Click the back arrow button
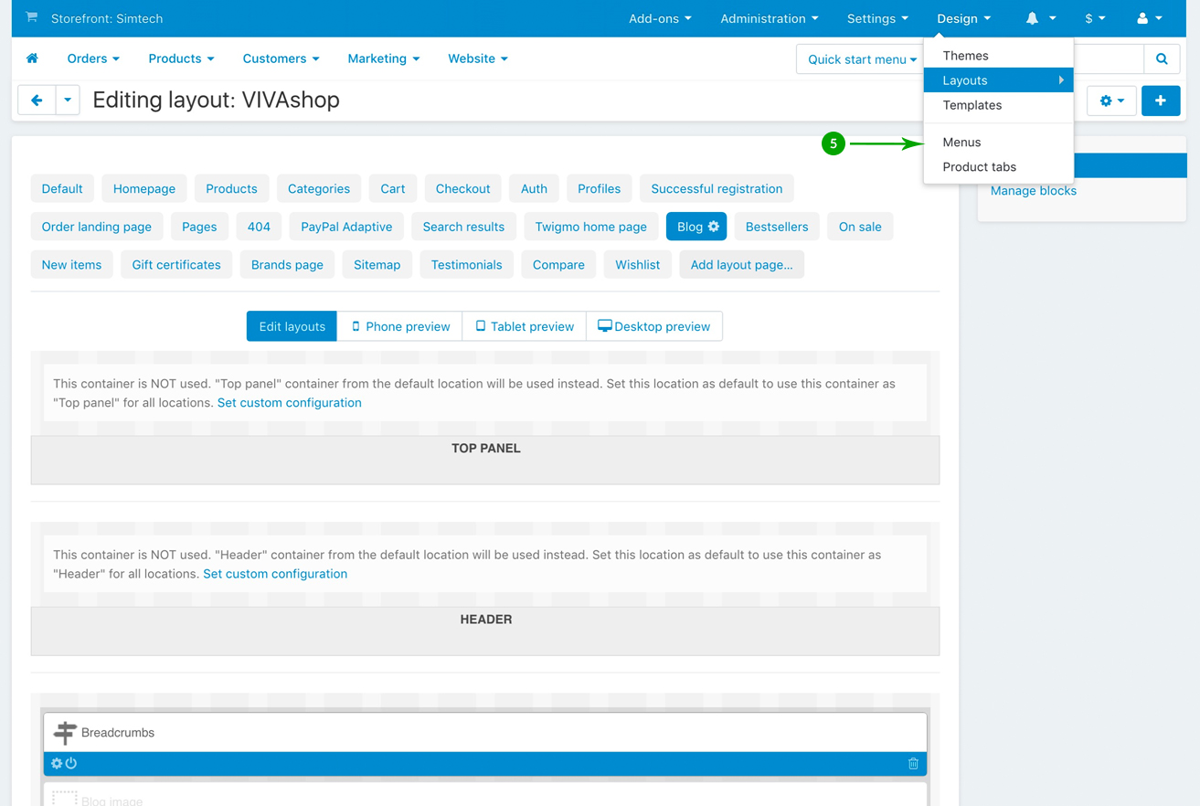 37,101
